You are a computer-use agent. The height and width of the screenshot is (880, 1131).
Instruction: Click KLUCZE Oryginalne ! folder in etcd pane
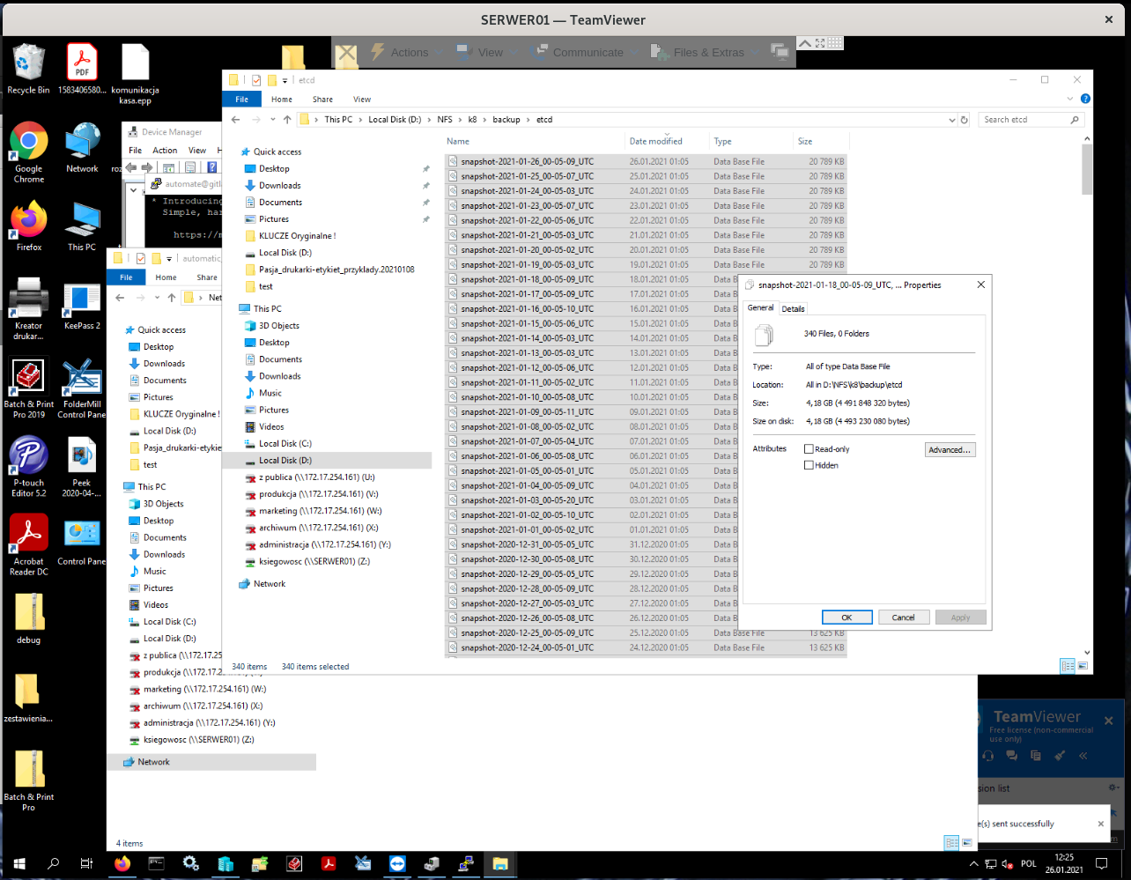click(x=297, y=236)
